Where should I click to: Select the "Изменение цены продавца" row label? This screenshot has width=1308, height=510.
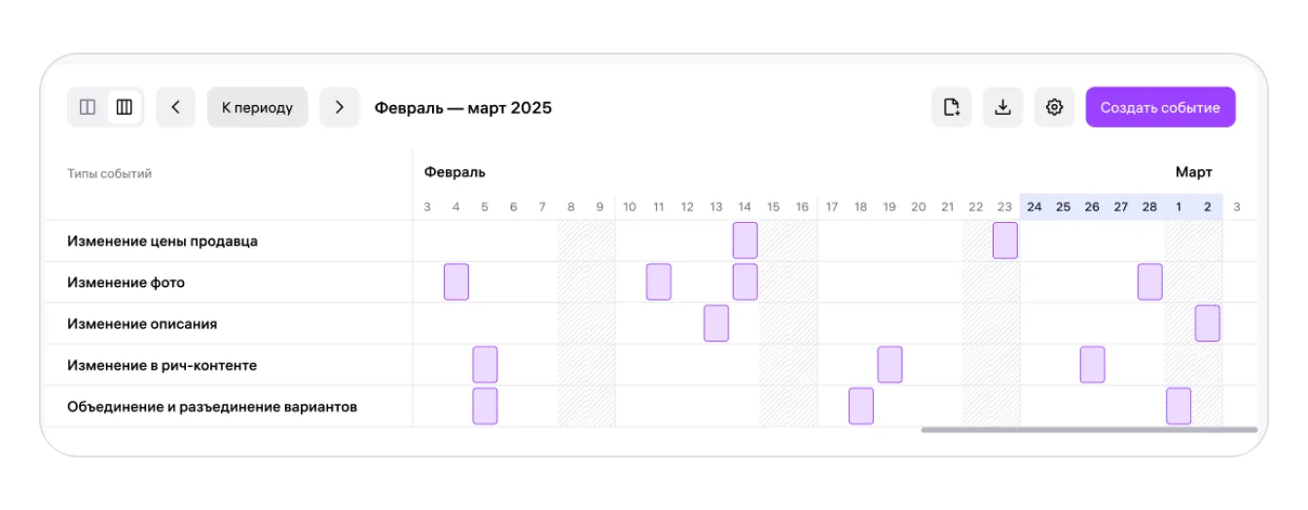point(163,241)
